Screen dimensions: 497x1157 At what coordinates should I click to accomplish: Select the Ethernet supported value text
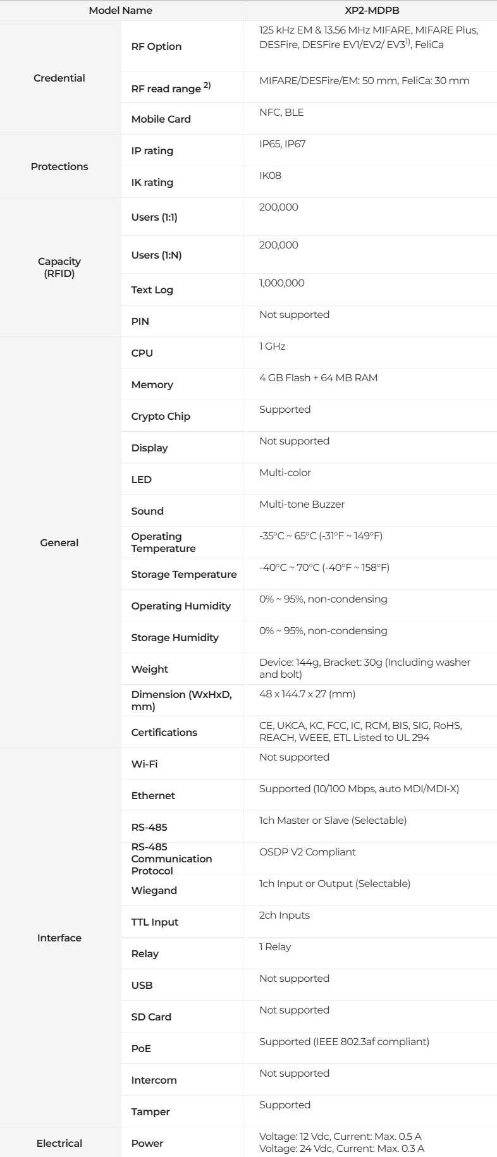click(x=359, y=789)
